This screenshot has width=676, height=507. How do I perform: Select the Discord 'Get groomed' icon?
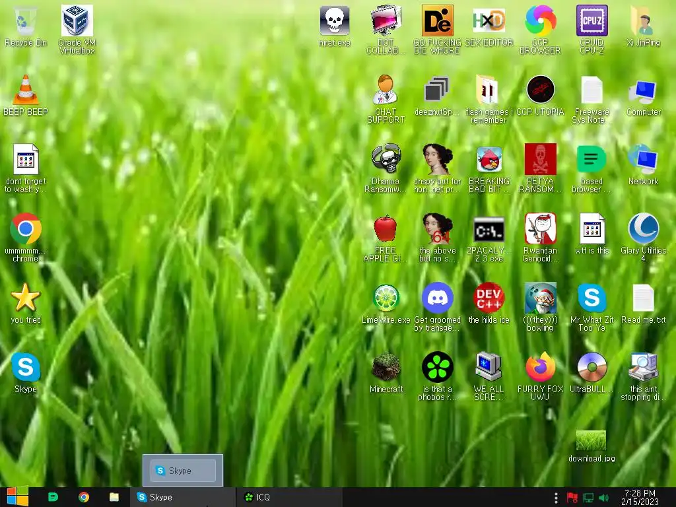(x=437, y=298)
